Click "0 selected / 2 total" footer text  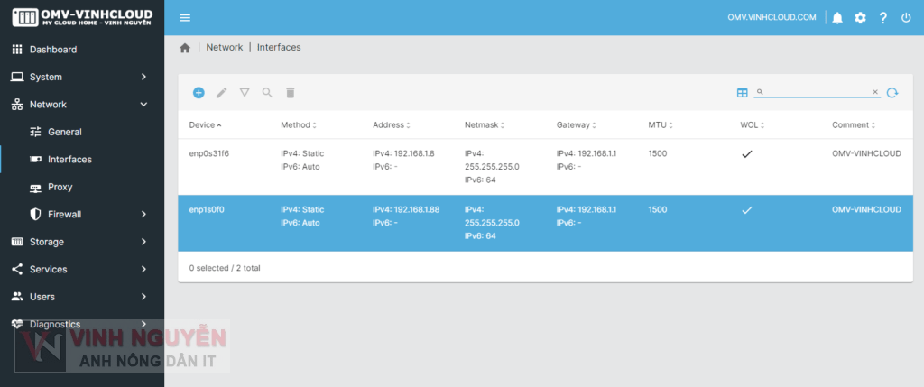point(225,268)
